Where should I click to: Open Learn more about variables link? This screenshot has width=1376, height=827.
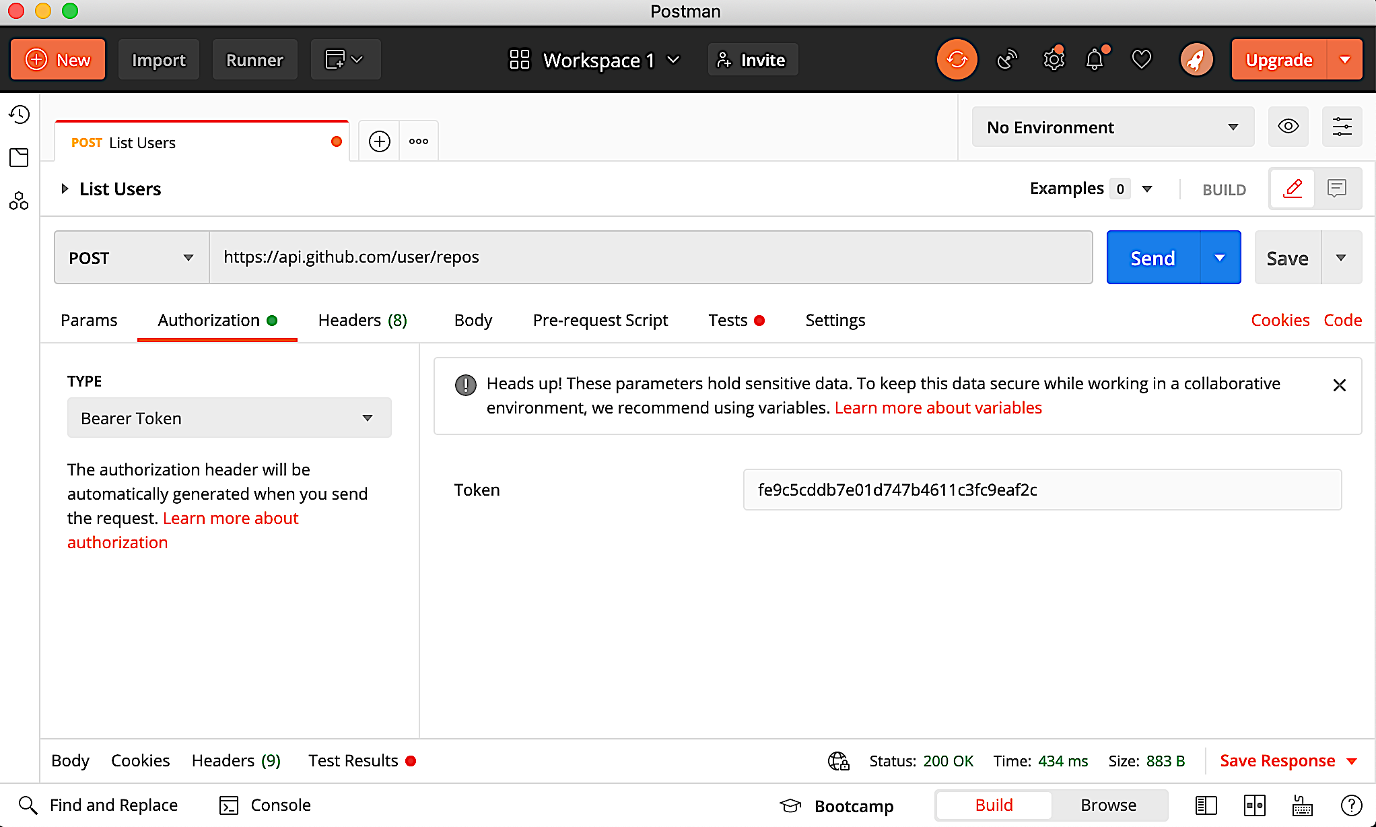[938, 408]
